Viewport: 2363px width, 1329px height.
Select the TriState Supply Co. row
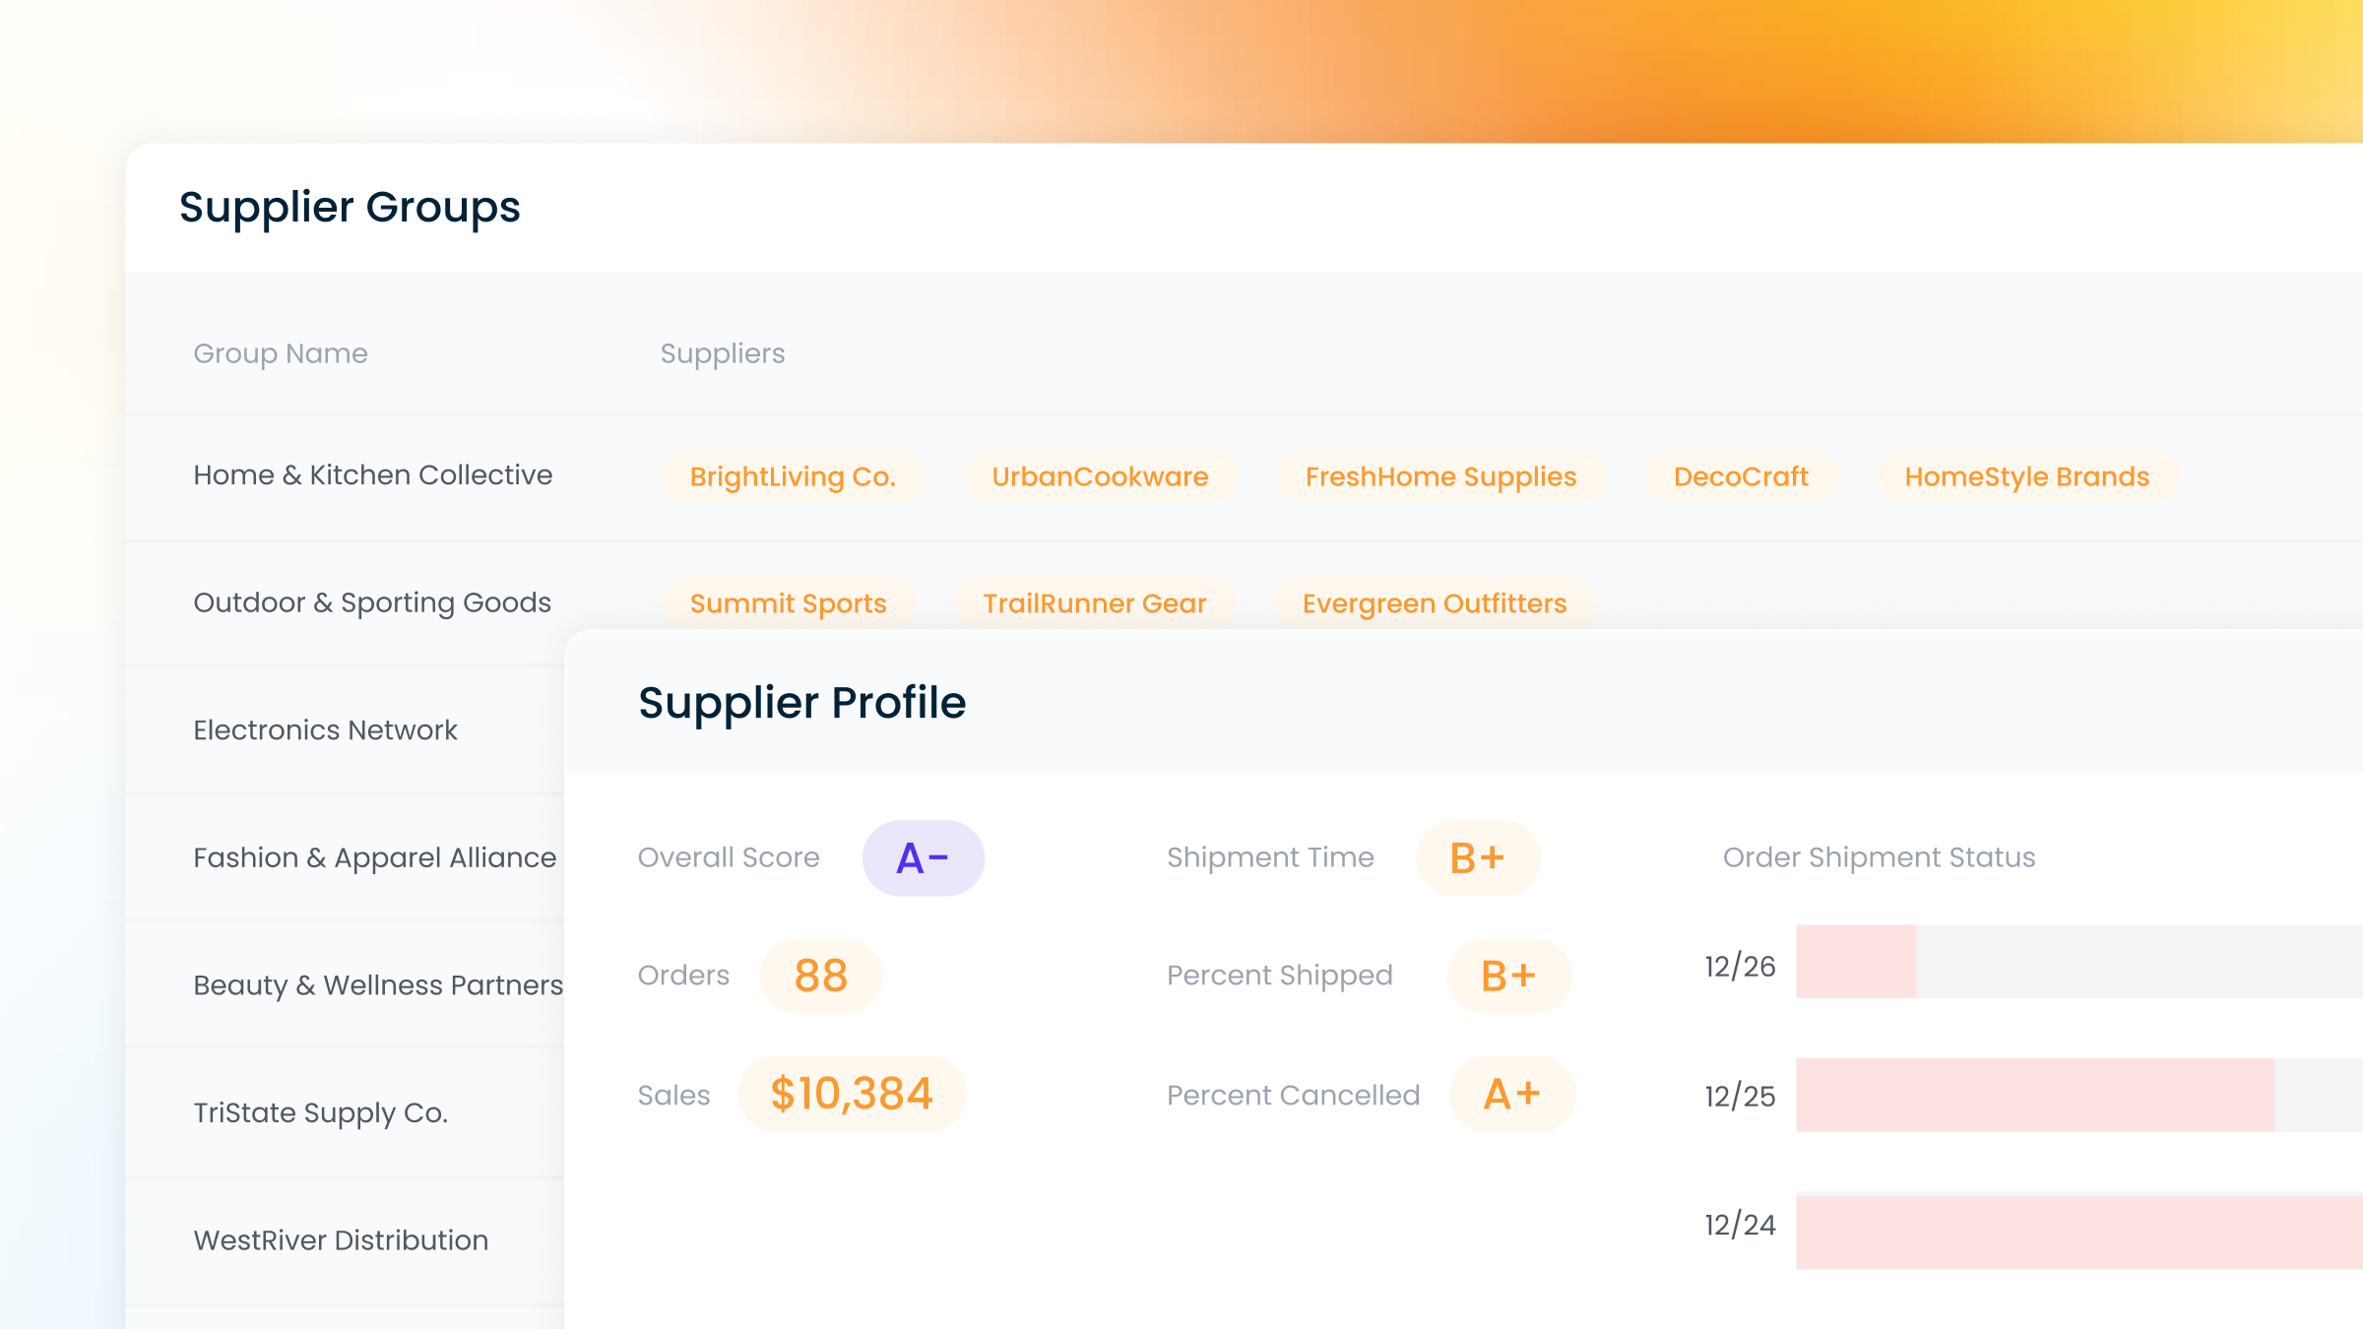(x=320, y=1112)
